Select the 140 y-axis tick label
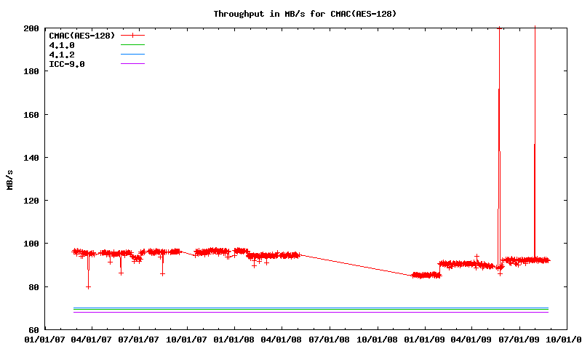This screenshot has width=582, height=349. pyautogui.click(x=31, y=158)
